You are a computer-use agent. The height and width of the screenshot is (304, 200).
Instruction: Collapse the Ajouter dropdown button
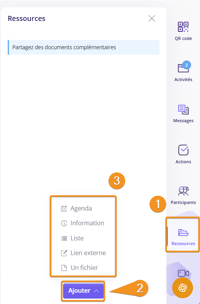[x=83, y=291]
